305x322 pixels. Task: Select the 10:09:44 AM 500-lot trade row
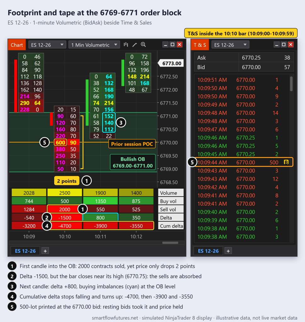tap(244, 162)
